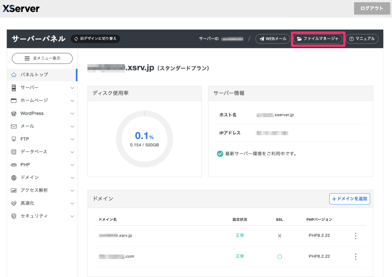Click the chart icon beside アクセス解析
This screenshot has height=277, width=392.
pos(14,191)
